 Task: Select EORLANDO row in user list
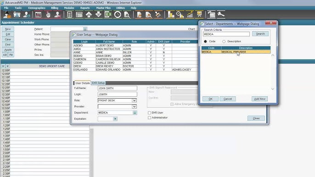135,69
